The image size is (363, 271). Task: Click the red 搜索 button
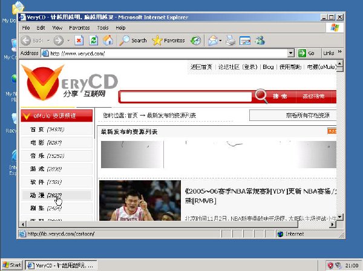pos(280,96)
